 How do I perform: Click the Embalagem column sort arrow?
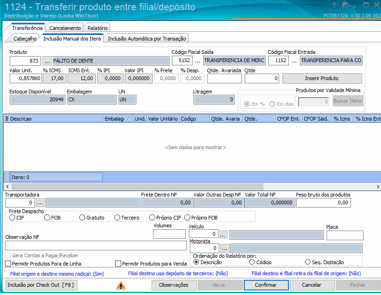click(x=129, y=119)
